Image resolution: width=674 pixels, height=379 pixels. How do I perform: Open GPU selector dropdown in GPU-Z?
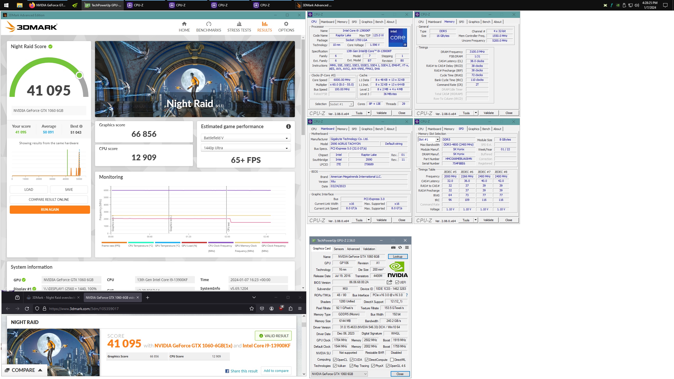339,374
